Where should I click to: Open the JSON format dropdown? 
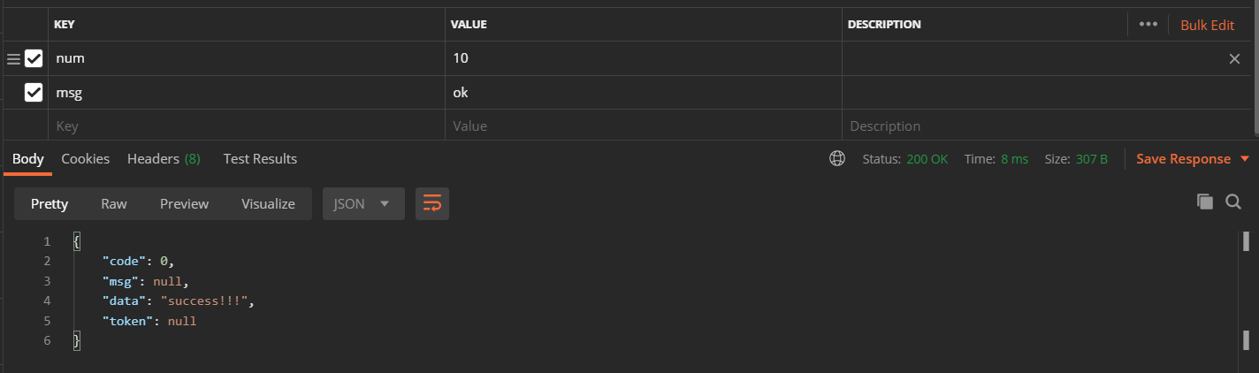click(x=362, y=203)
